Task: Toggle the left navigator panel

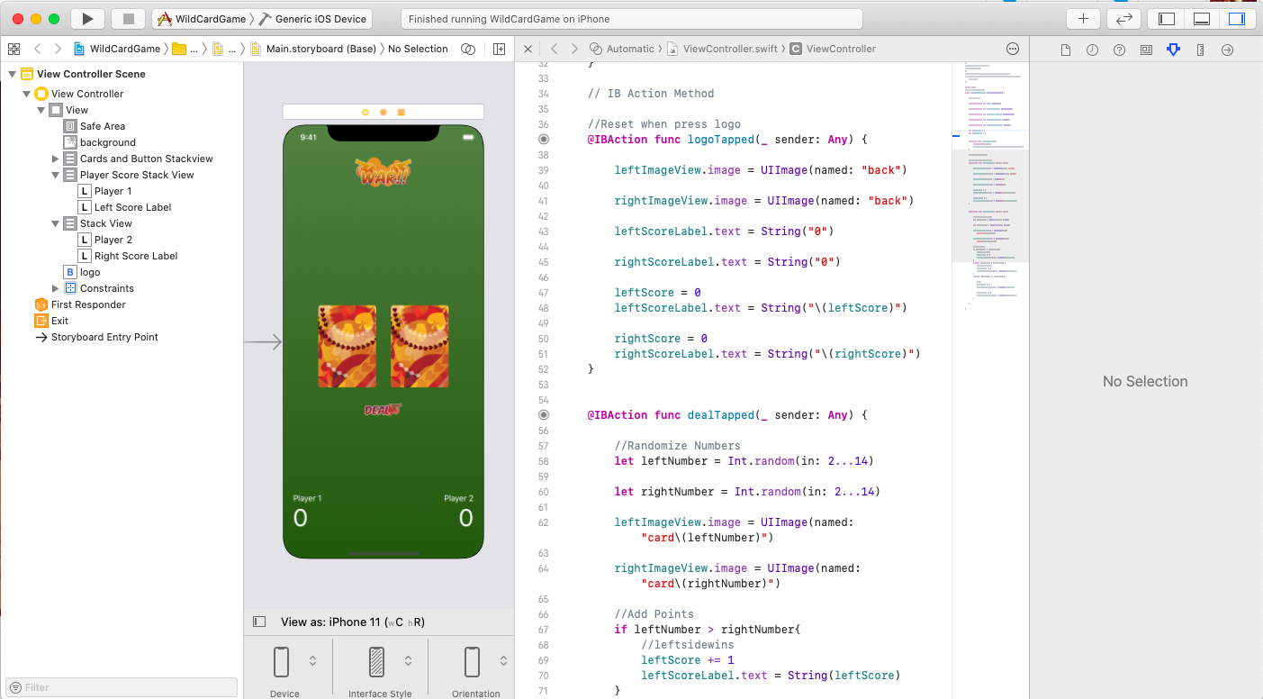Action: 1167,19
